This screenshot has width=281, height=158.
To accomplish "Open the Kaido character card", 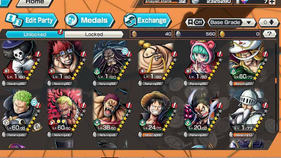I will 112,60.
